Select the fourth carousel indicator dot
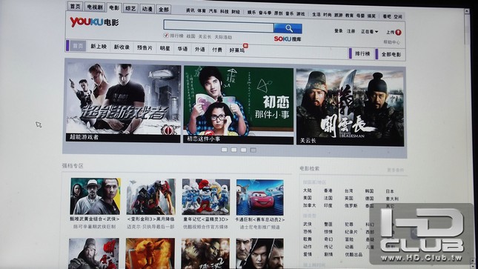Viewport: 478px width, 269px height. click(x=253, y=150)
